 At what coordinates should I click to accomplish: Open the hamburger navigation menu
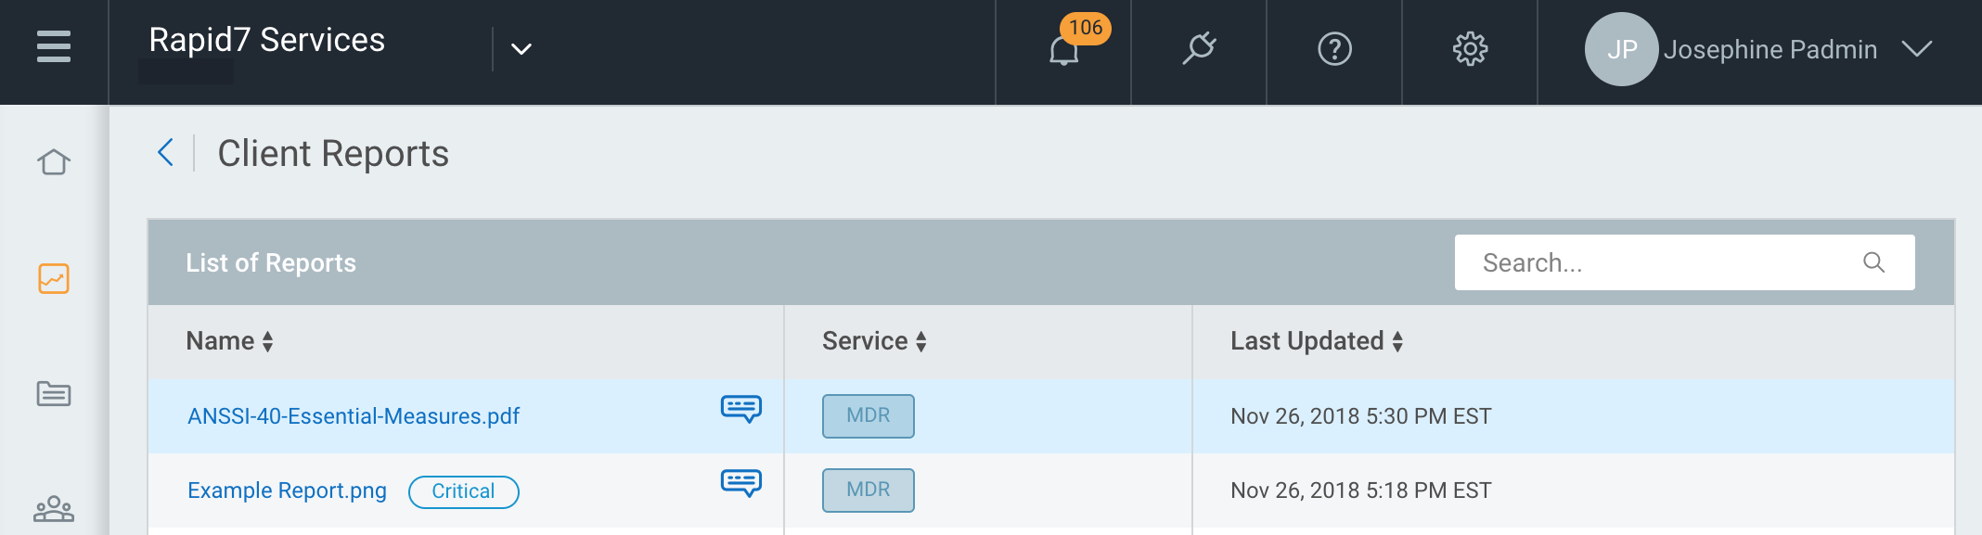(x=54, y=46)
